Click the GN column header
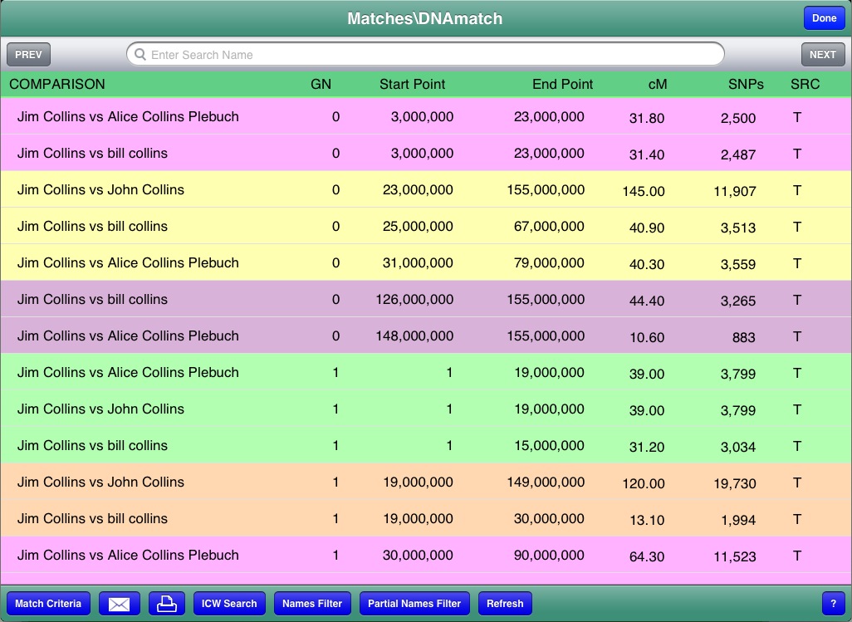The image size is (852, 622). point(321,84)
